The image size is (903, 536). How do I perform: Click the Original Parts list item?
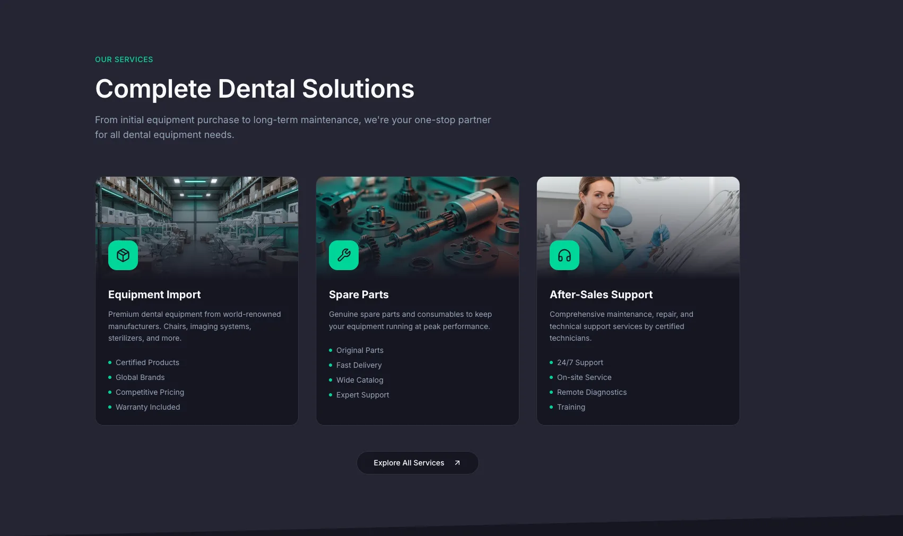point(356,350)
